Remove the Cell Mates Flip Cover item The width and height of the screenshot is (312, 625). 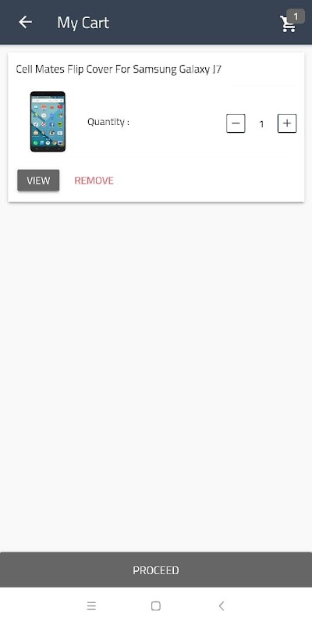coord(94,180)
